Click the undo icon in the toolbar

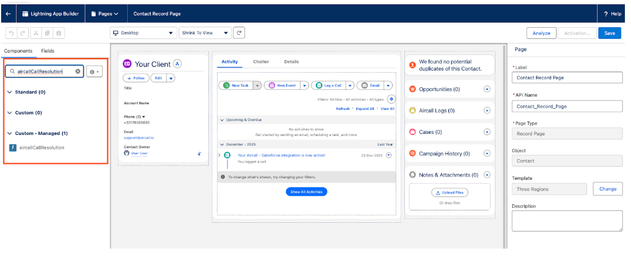11,33
